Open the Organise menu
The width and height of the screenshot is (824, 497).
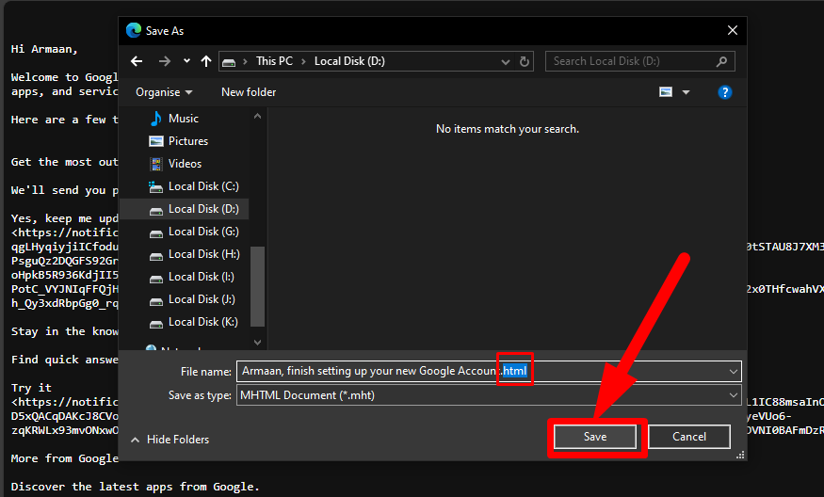pyautogui.click(x=164, y=92)
